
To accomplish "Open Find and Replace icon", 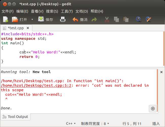I will (148, 19).
